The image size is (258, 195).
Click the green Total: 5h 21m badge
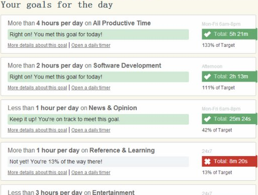[x=230, y=34]
